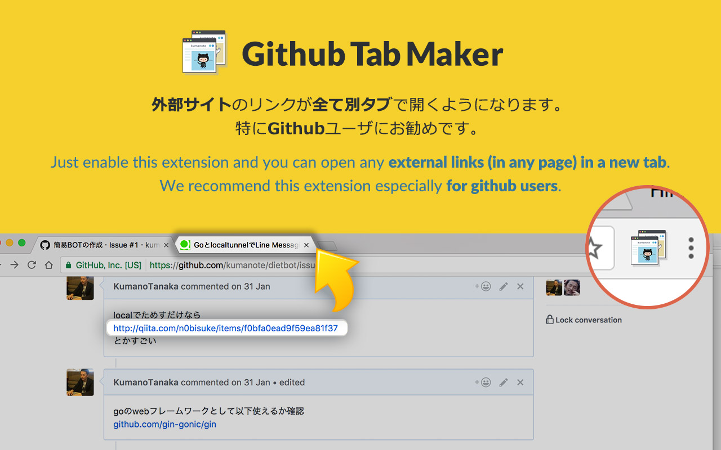721x450 pixels.
Task: Click the 'commented on 31 Jan • edited' timestamp
Action: (x=243, y=382)
